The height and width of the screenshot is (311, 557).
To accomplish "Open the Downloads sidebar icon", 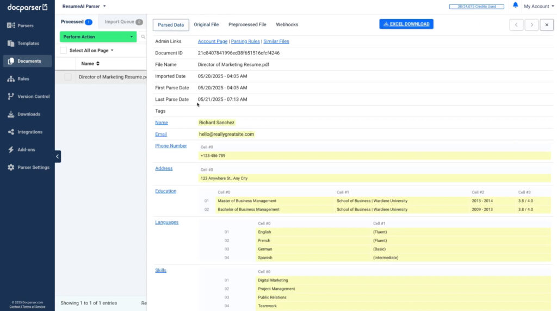I will point(11,114).
